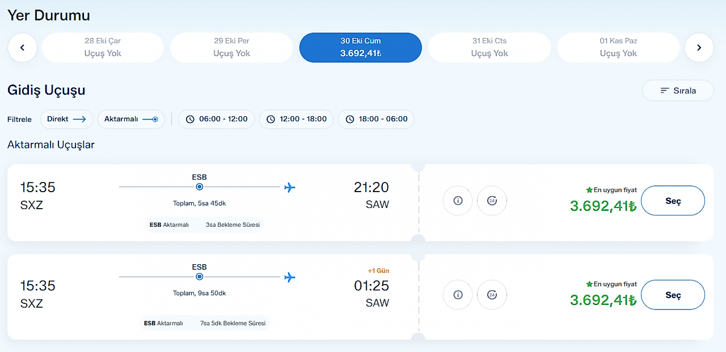Toggle the 18:00 - 06:00 time filter
Image resolution: width=726 pixels, height=352 pixels.
point(377,119)
